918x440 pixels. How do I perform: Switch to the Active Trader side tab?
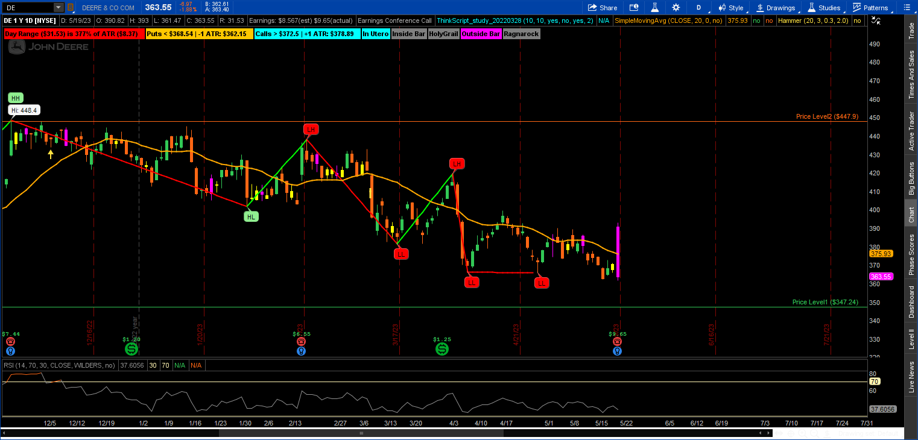911,131
